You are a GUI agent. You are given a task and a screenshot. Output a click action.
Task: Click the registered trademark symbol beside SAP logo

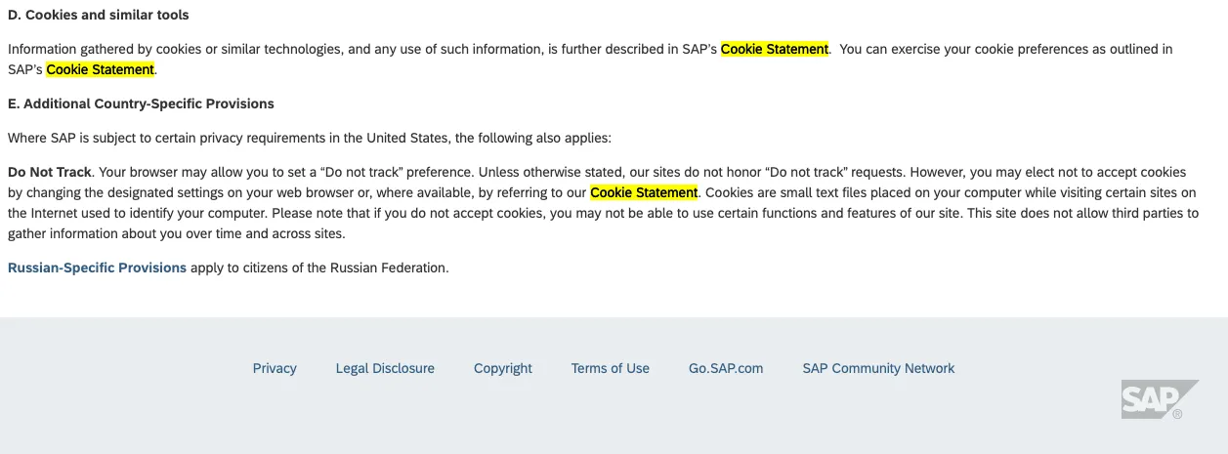1177,414
